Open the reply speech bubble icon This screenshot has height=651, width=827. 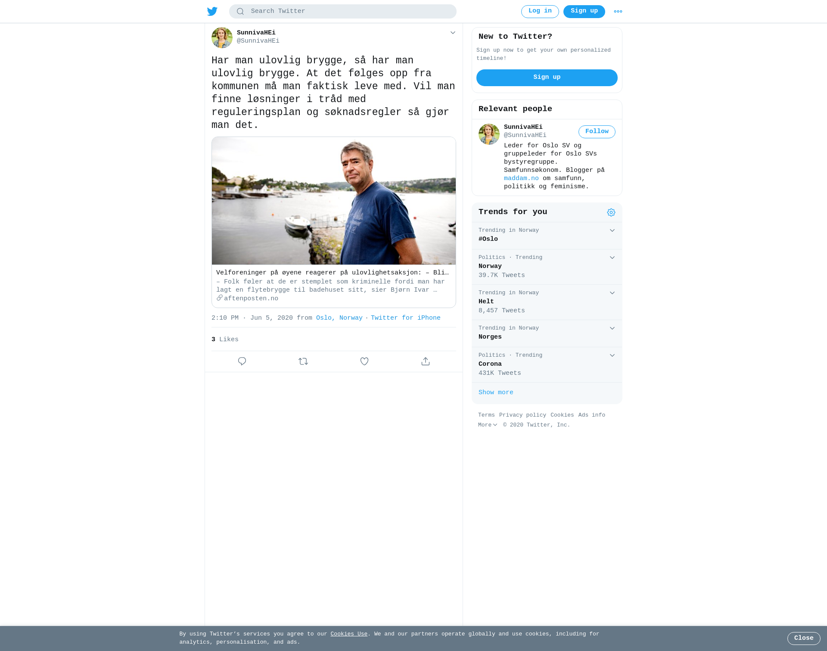coord(242,361)
